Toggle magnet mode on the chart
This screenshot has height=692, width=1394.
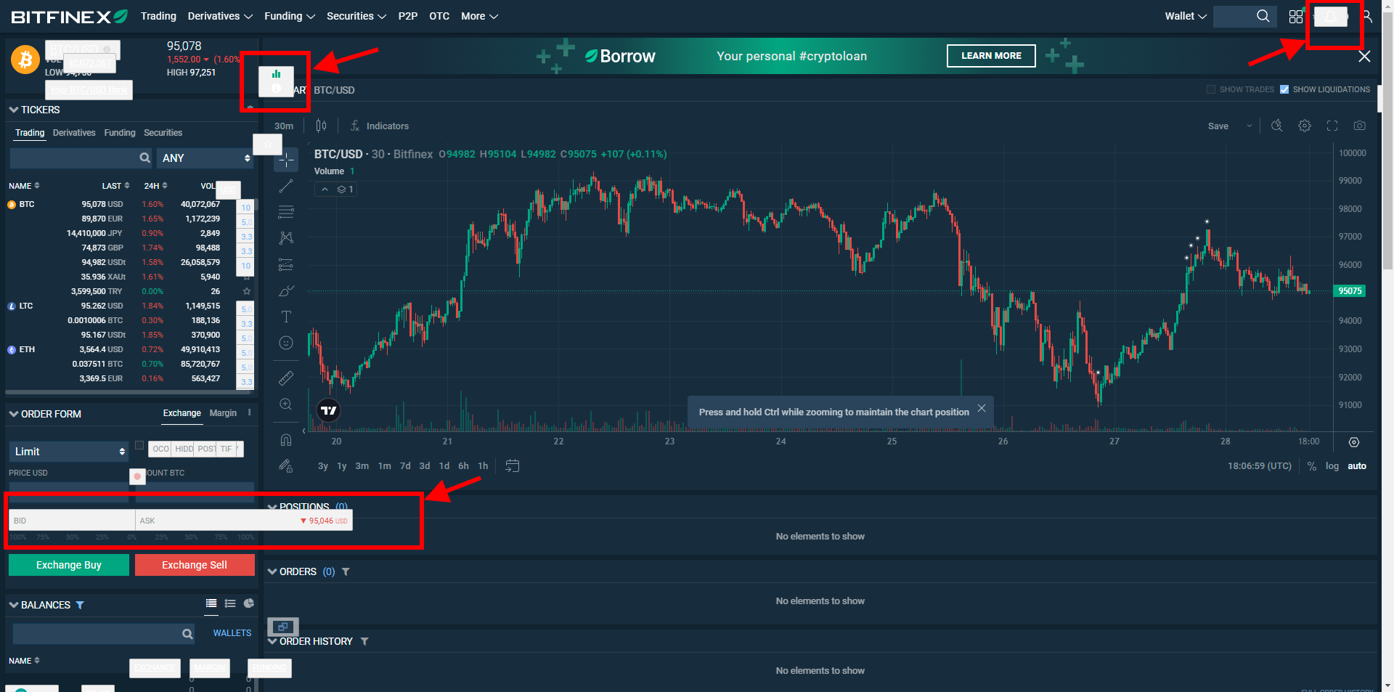[286, 439]
